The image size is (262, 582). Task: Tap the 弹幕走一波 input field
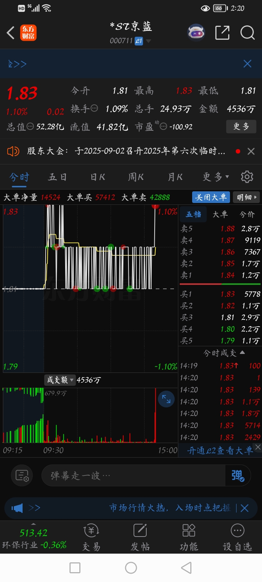(x=134, y=475)
